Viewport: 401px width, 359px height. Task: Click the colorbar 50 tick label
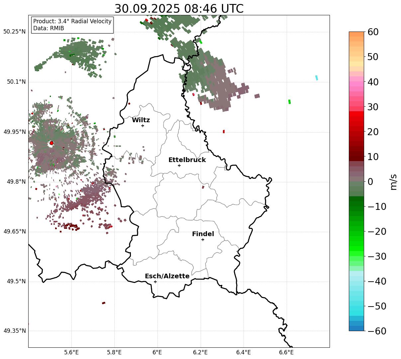(x=373, y=57)
